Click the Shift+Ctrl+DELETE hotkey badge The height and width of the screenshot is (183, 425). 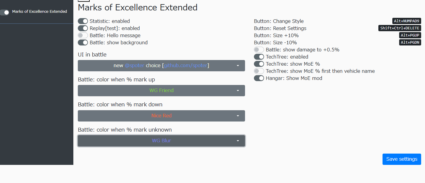(x=400, y=28)
